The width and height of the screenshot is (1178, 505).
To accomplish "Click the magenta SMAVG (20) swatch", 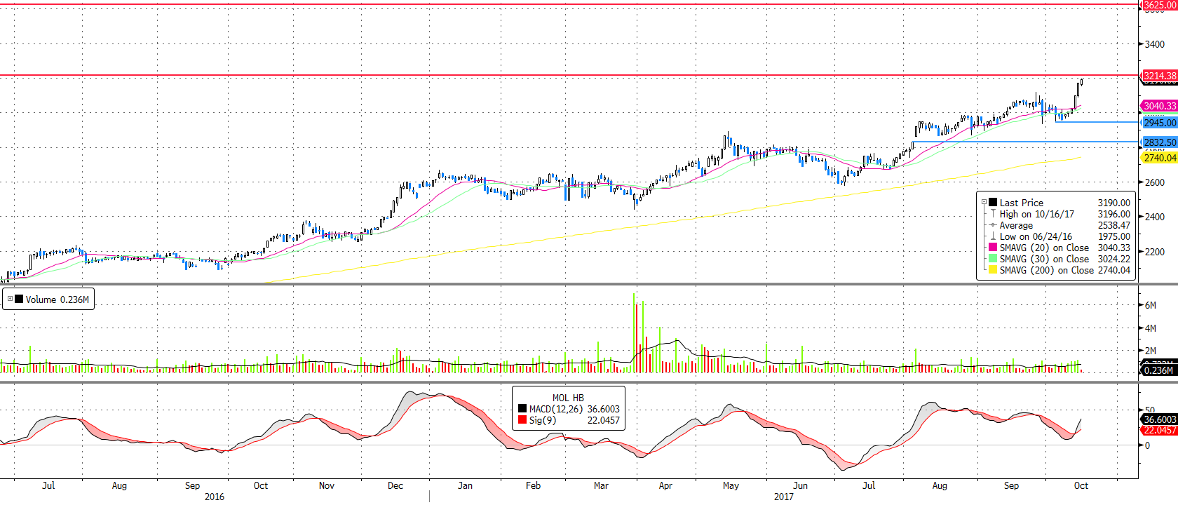I will [993, 248].
